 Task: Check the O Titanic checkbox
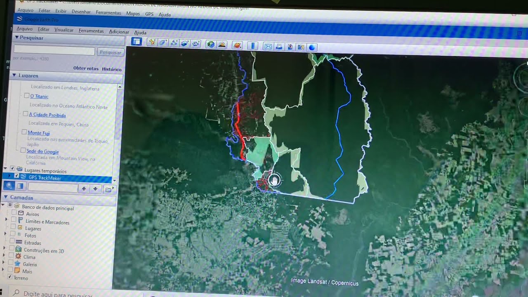coord(26,96)
